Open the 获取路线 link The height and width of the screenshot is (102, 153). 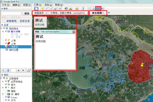coord(11,21)
